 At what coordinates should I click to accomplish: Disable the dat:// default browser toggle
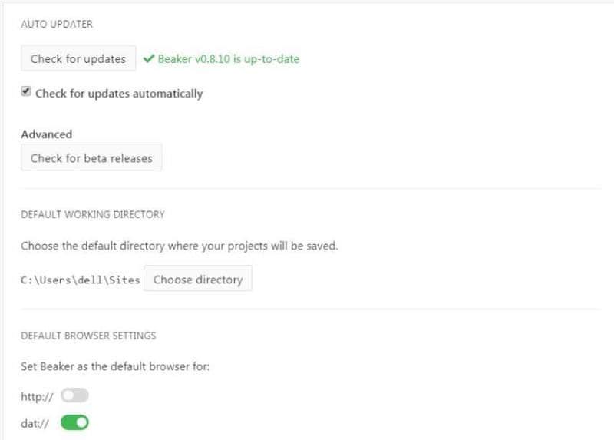[74, 422]
